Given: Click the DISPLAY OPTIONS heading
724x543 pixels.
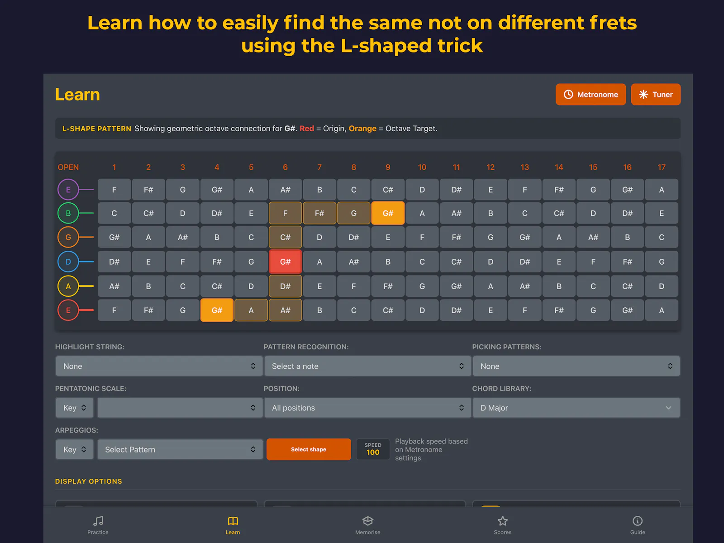Looking at the screenshot, I should [89, 481].
